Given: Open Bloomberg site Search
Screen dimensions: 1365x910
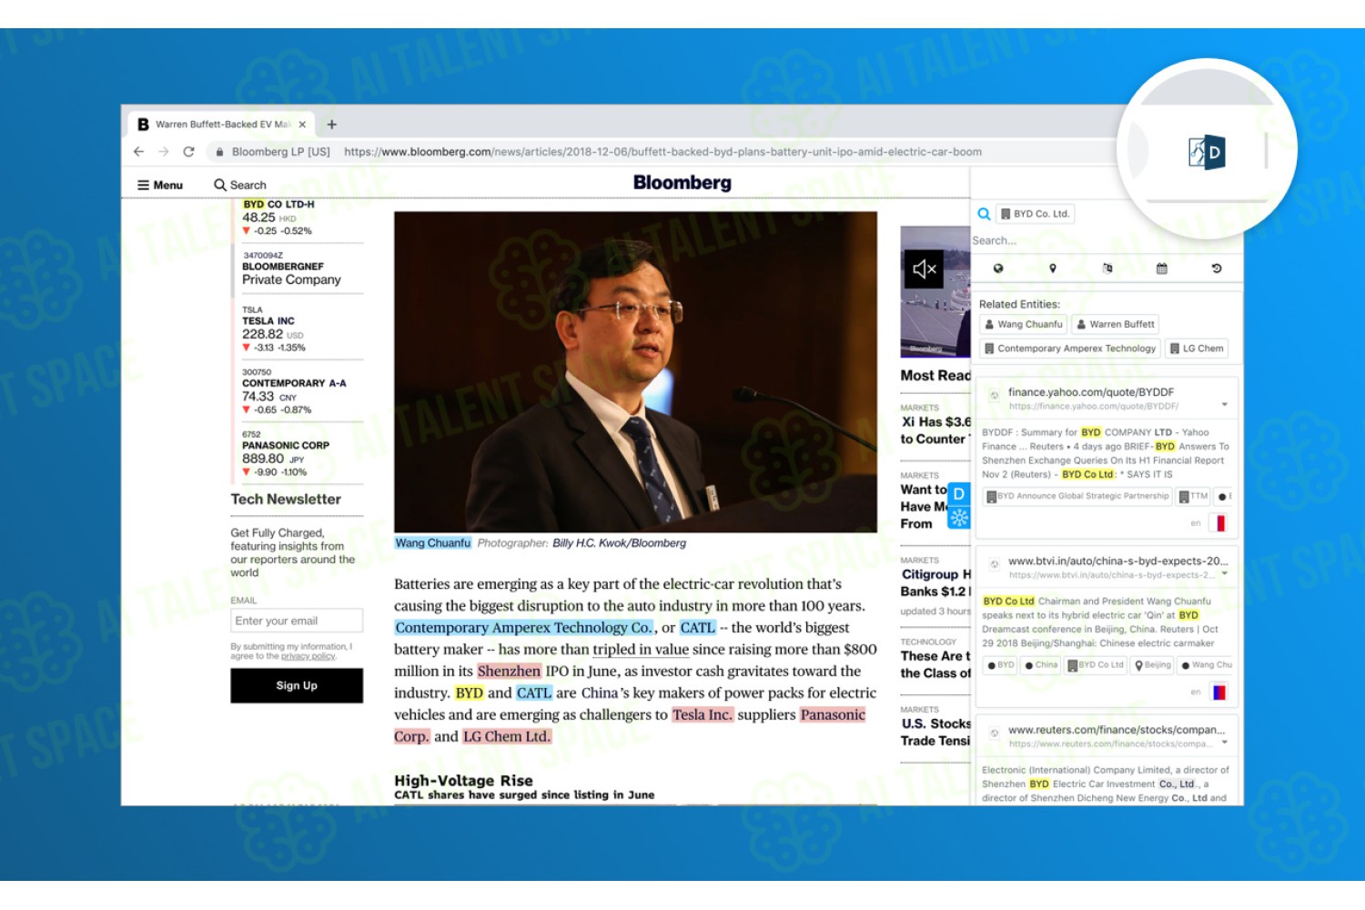Looking at the screenshot, I should click(240, 185).
